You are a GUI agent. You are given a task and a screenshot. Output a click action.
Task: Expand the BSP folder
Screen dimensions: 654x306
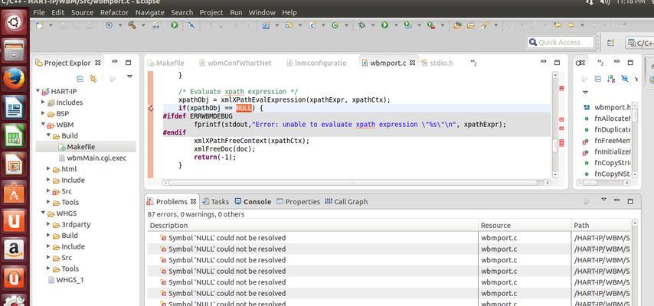(43, 113)
